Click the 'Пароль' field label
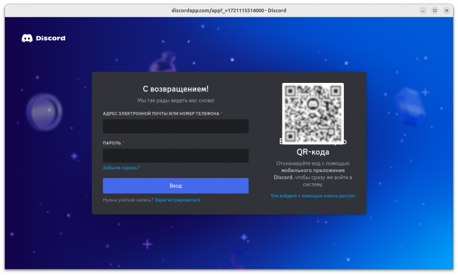Image resolution: width=458 pixels, height=275 pixels. click(x=112, y=143)
